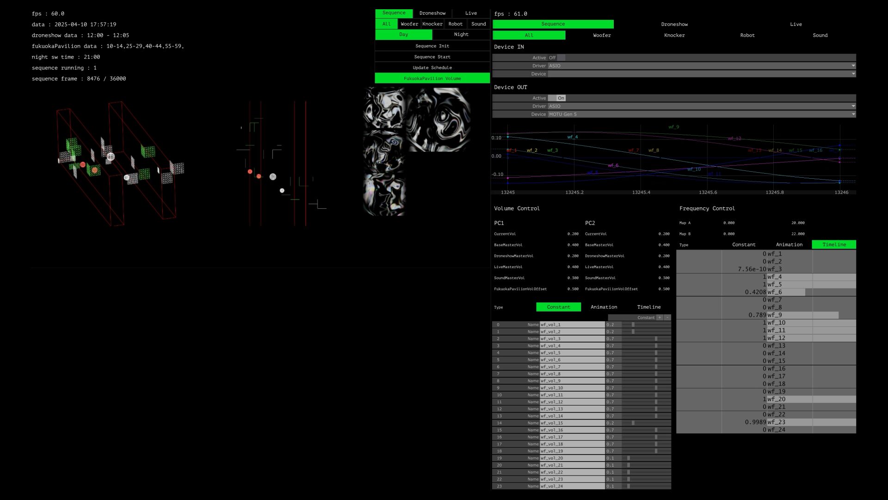The height and width of the screenshot is (500, 888).
Task: Toggle Device IN Active switch
Action: click(557, 58)
